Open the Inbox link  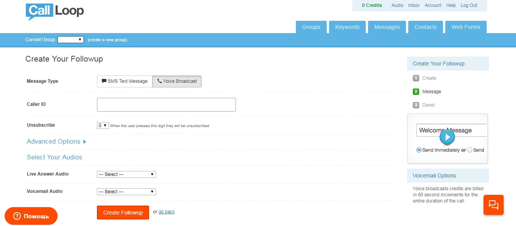point(414,5)
